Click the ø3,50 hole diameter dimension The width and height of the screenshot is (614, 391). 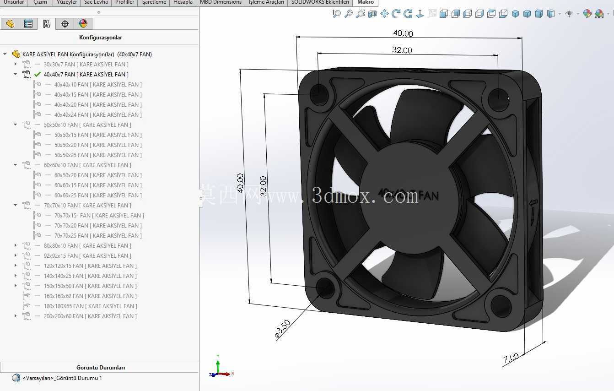[x=282, y=329]
